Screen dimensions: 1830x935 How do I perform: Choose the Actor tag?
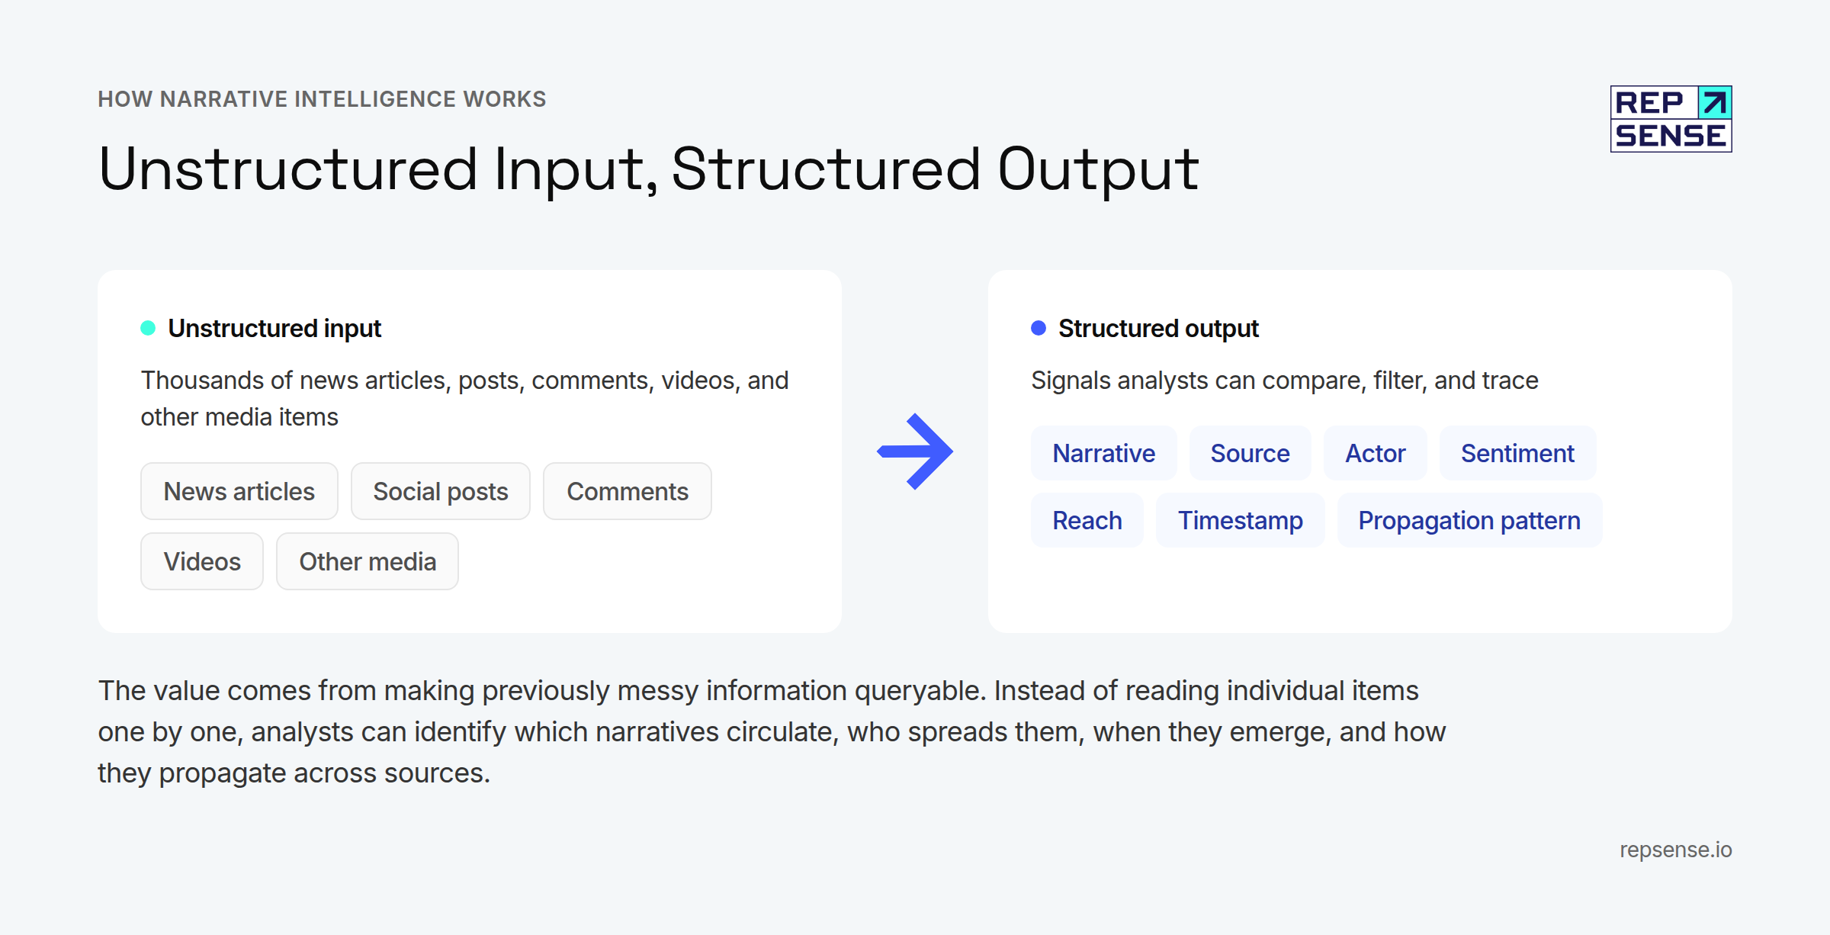click(x=1376, y=453)
